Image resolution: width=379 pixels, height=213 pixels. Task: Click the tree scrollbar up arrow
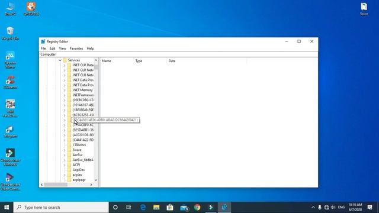point(96,60)
